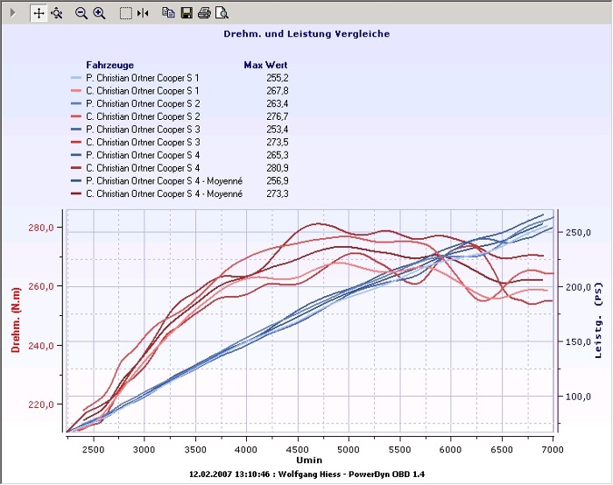The height and width of the screenshot is (485, 613).
Task: Click legend entry C. Christian Ortner Cooper S 4 - Moyenné
Action: 164,193
